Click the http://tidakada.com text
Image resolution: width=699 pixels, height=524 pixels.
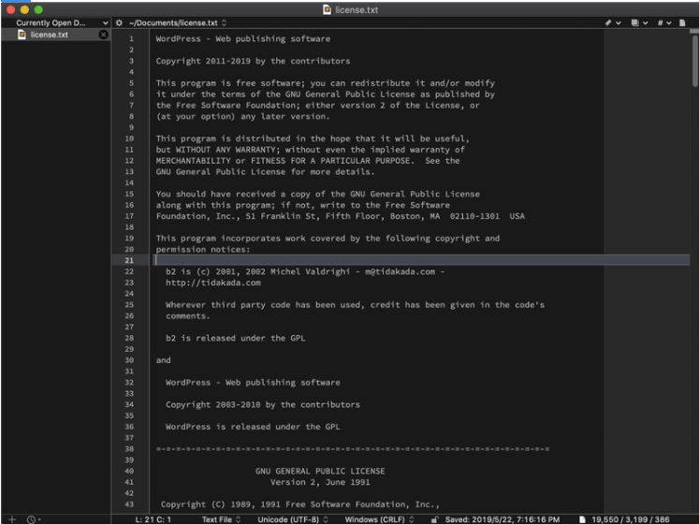coord(213,283)
